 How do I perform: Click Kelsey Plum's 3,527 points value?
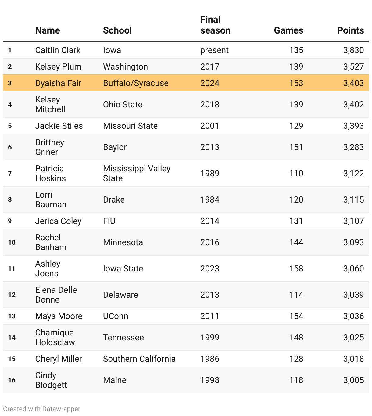(353, 67)
